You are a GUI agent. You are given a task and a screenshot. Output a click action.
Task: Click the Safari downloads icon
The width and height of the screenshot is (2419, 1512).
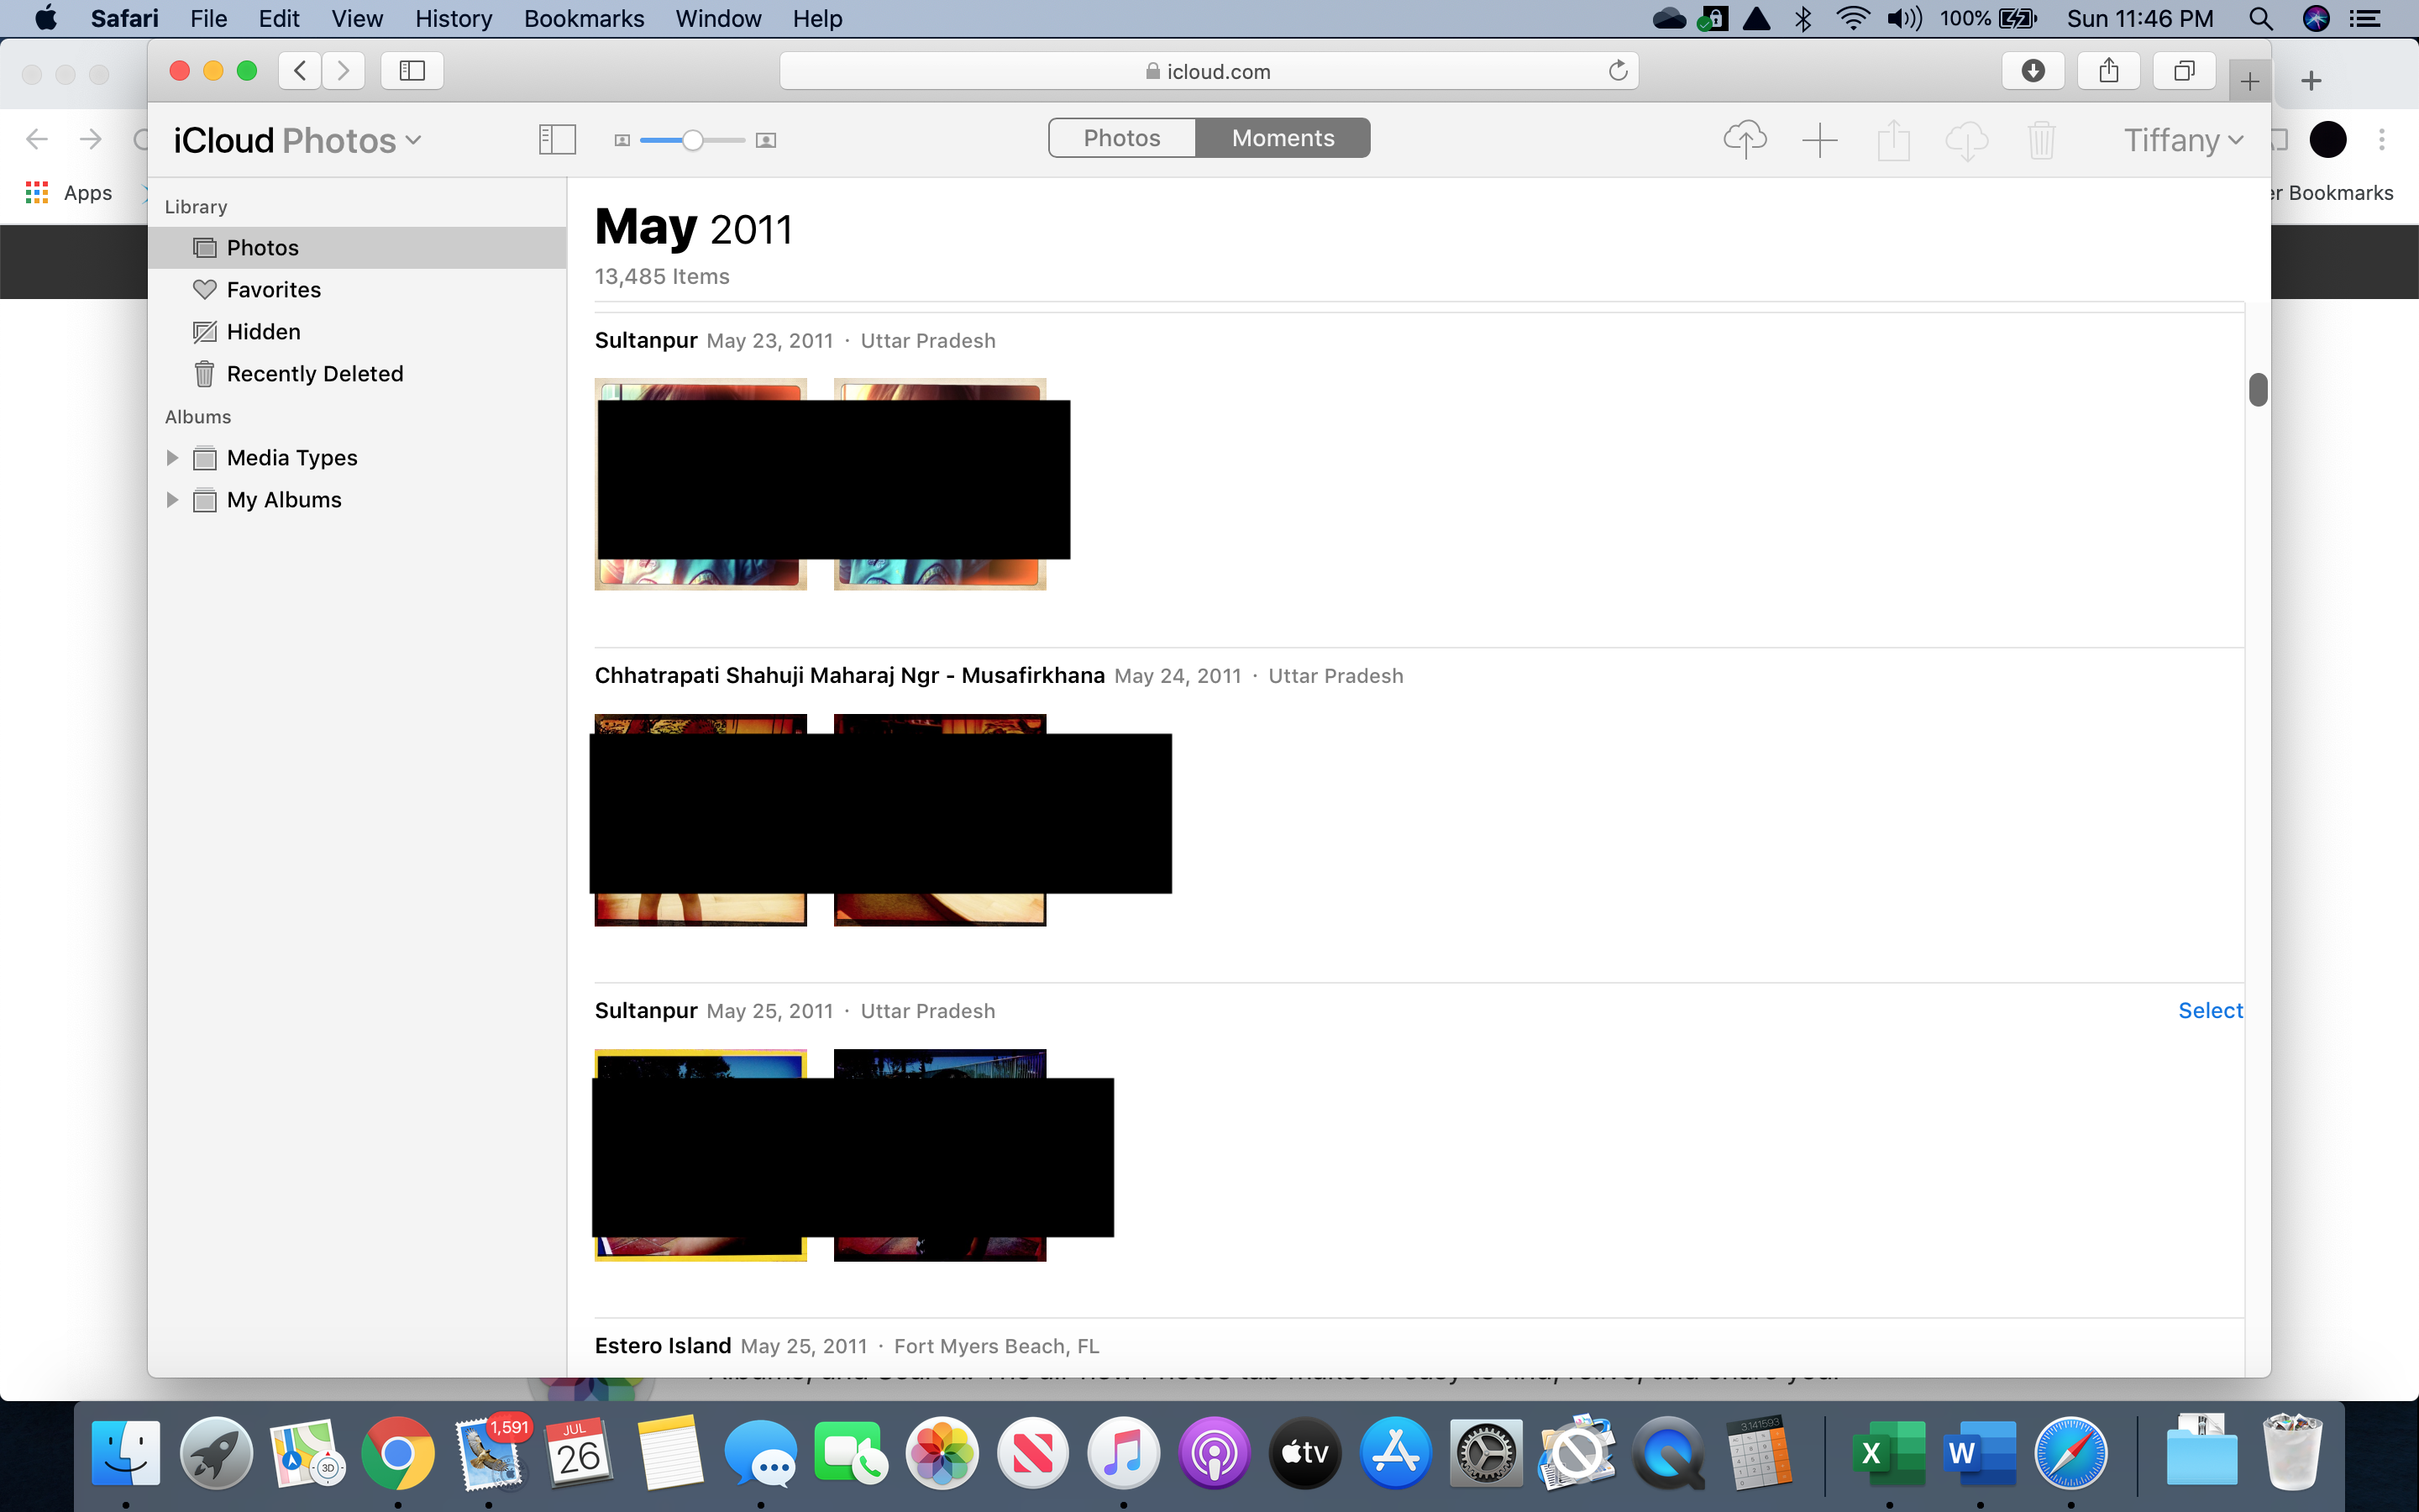(2032, 71)
